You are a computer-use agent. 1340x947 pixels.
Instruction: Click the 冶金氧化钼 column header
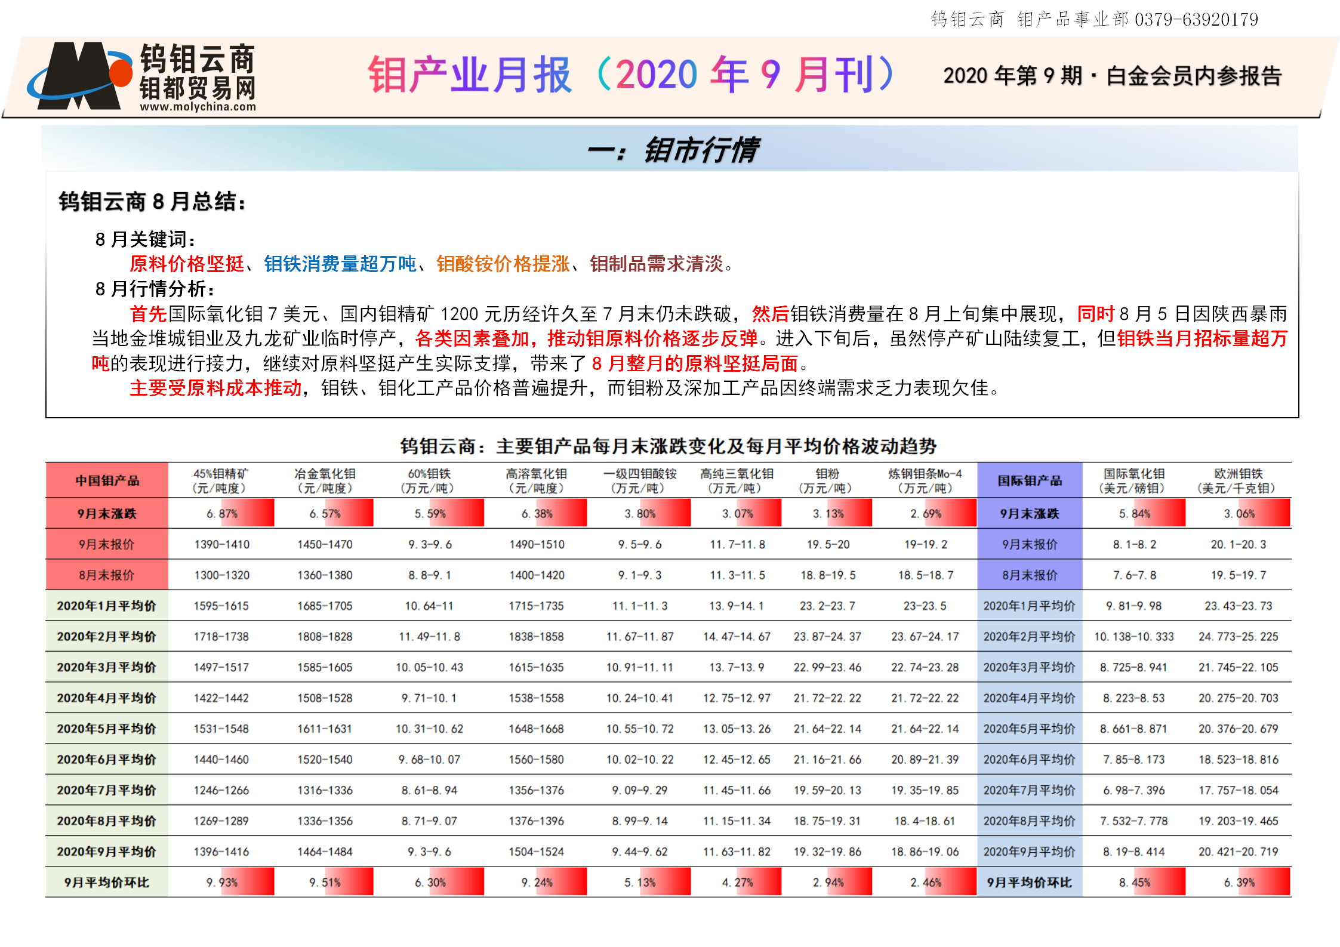click(x=325, y=481)
